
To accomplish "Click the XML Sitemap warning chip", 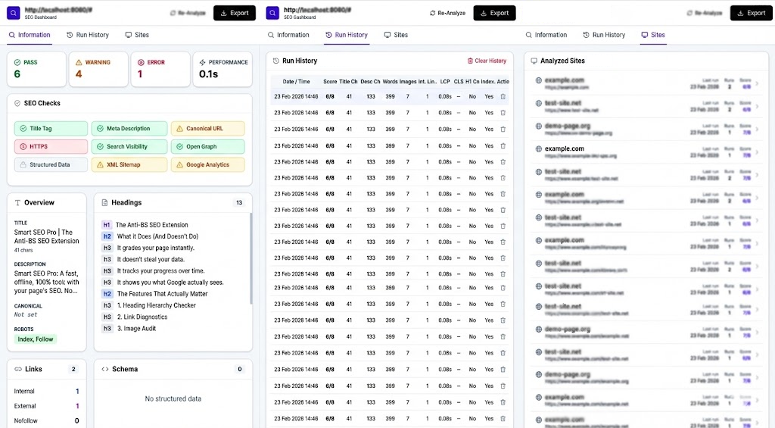I will pyautogui.click(x=129, y=165).
